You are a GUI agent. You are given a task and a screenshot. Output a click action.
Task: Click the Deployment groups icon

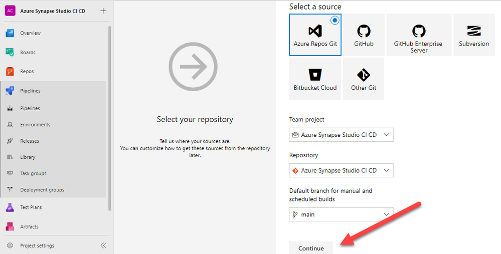pyautogui.click(x=10, y=189)
